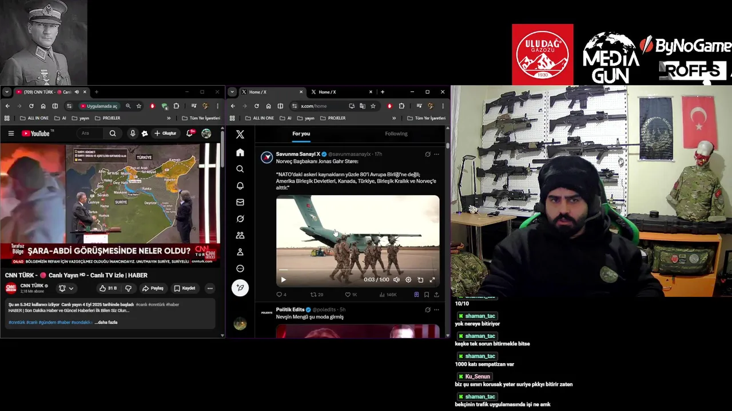Open X Communities icon in sidebar
The height and width of the screenshot is (411, 732).
[x=240, y=235]
